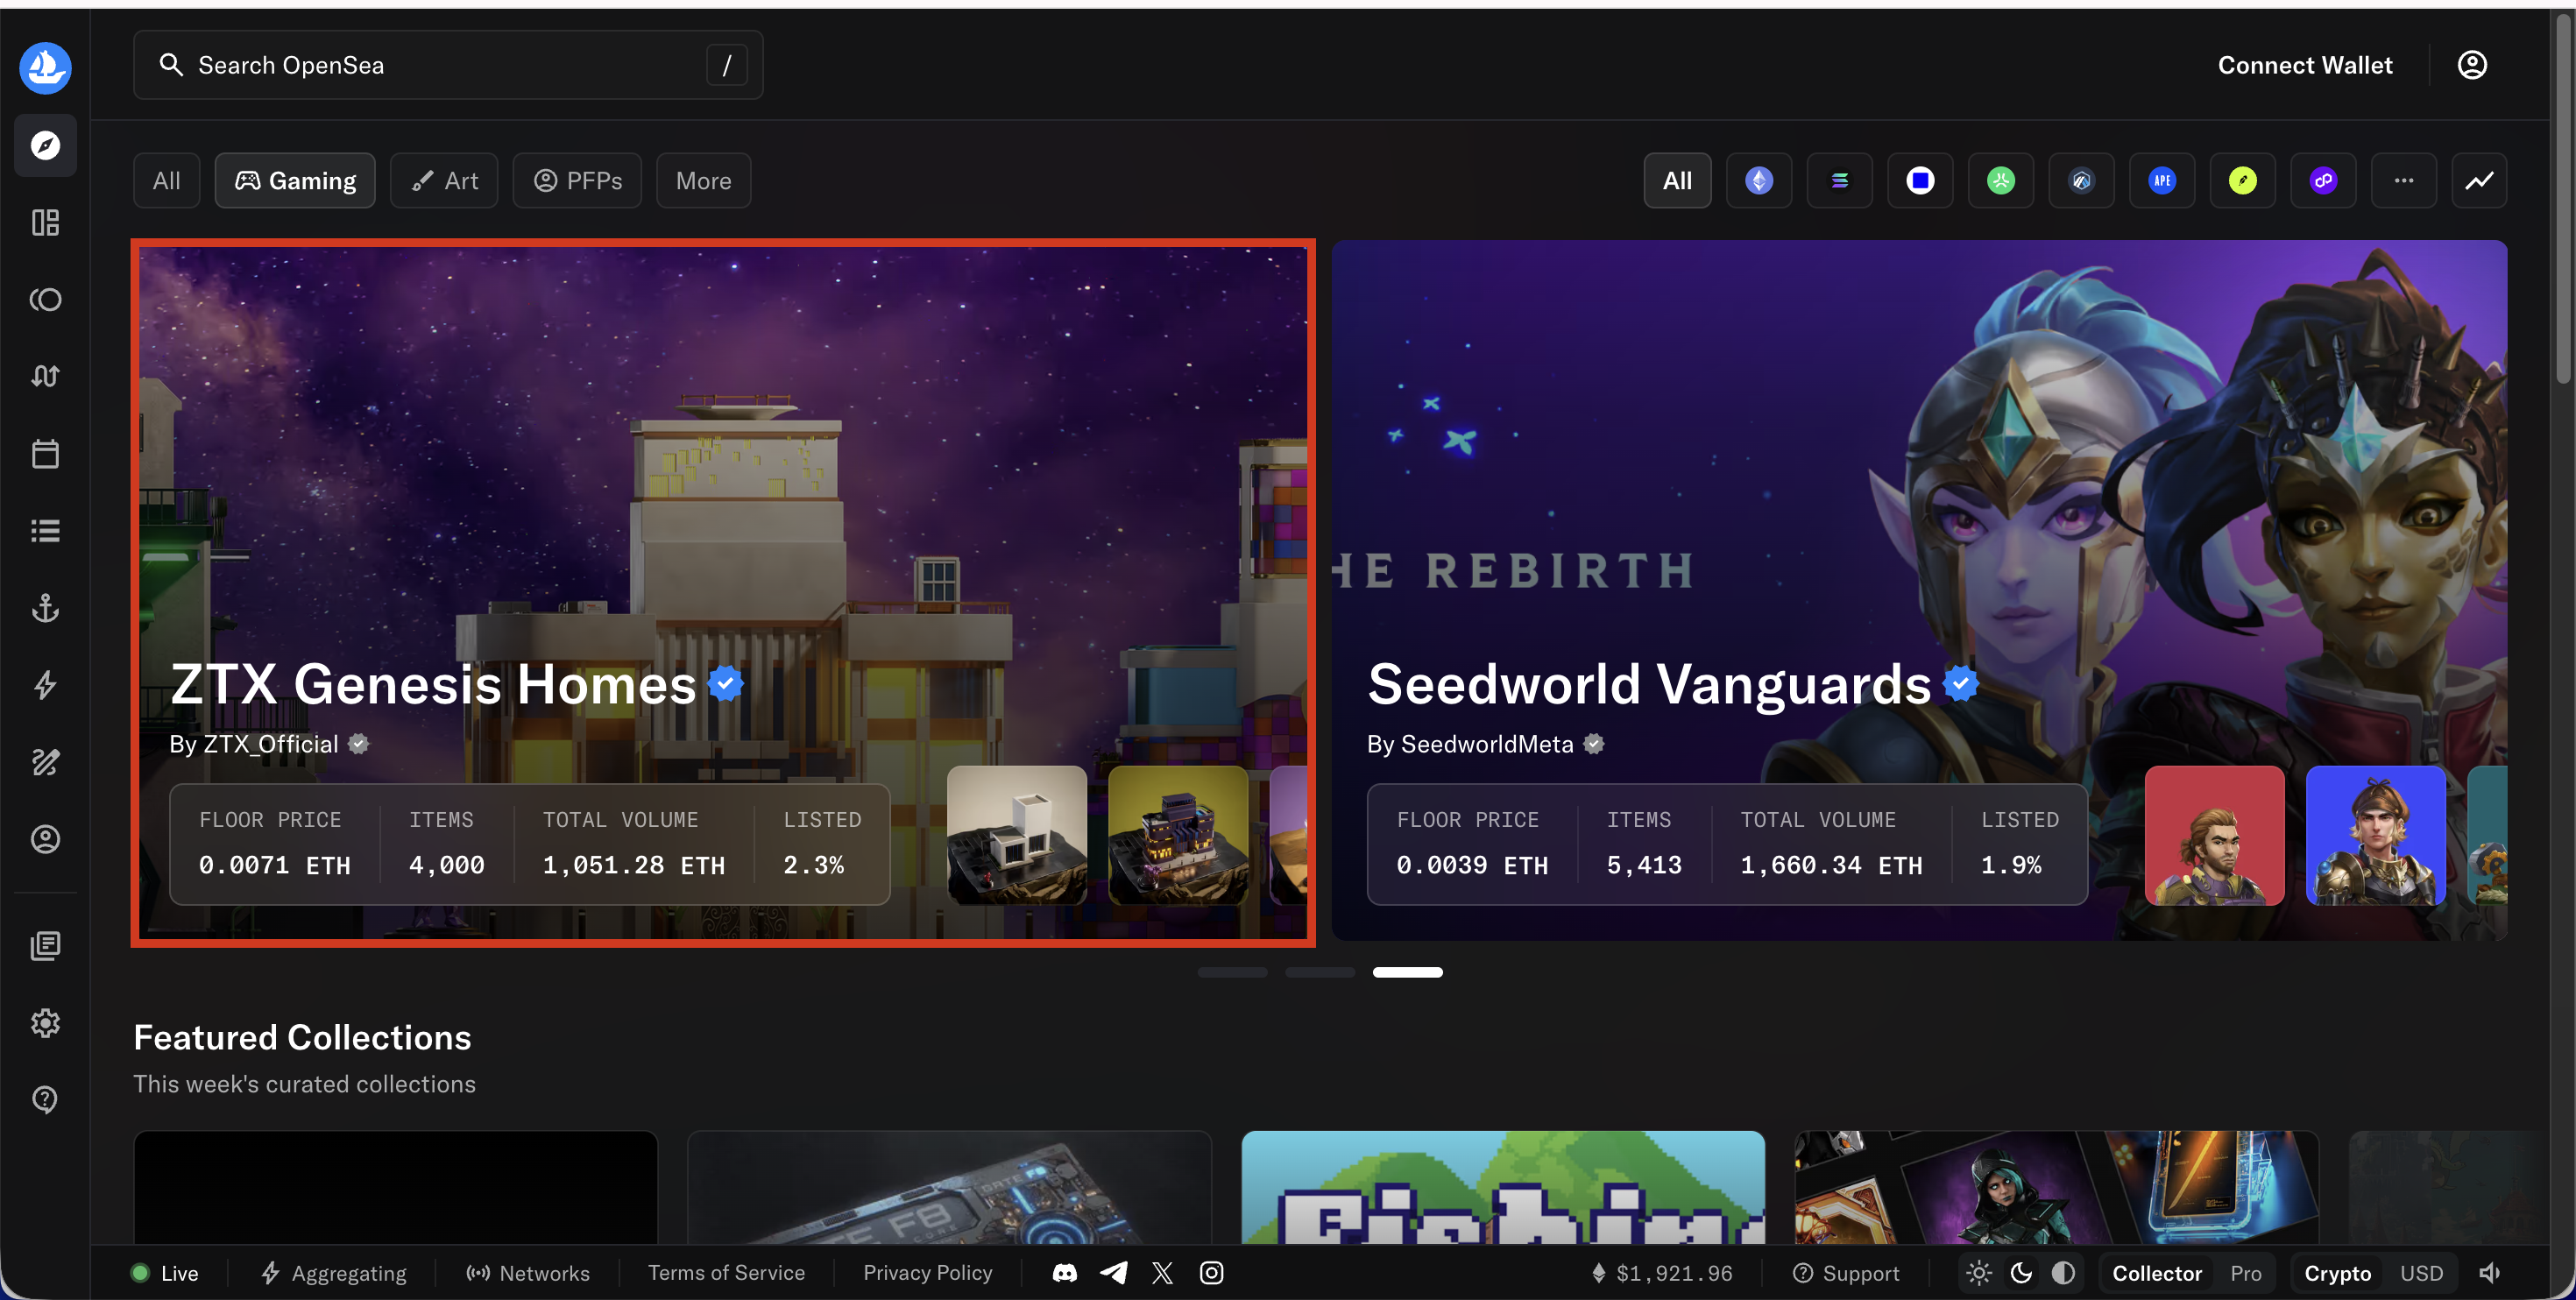
Task: Filter by the purple Polygon chain icon
Action: [x=2323, y=180]
